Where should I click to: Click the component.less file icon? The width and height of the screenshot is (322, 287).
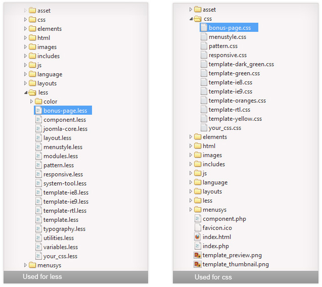tap(38, 119)
